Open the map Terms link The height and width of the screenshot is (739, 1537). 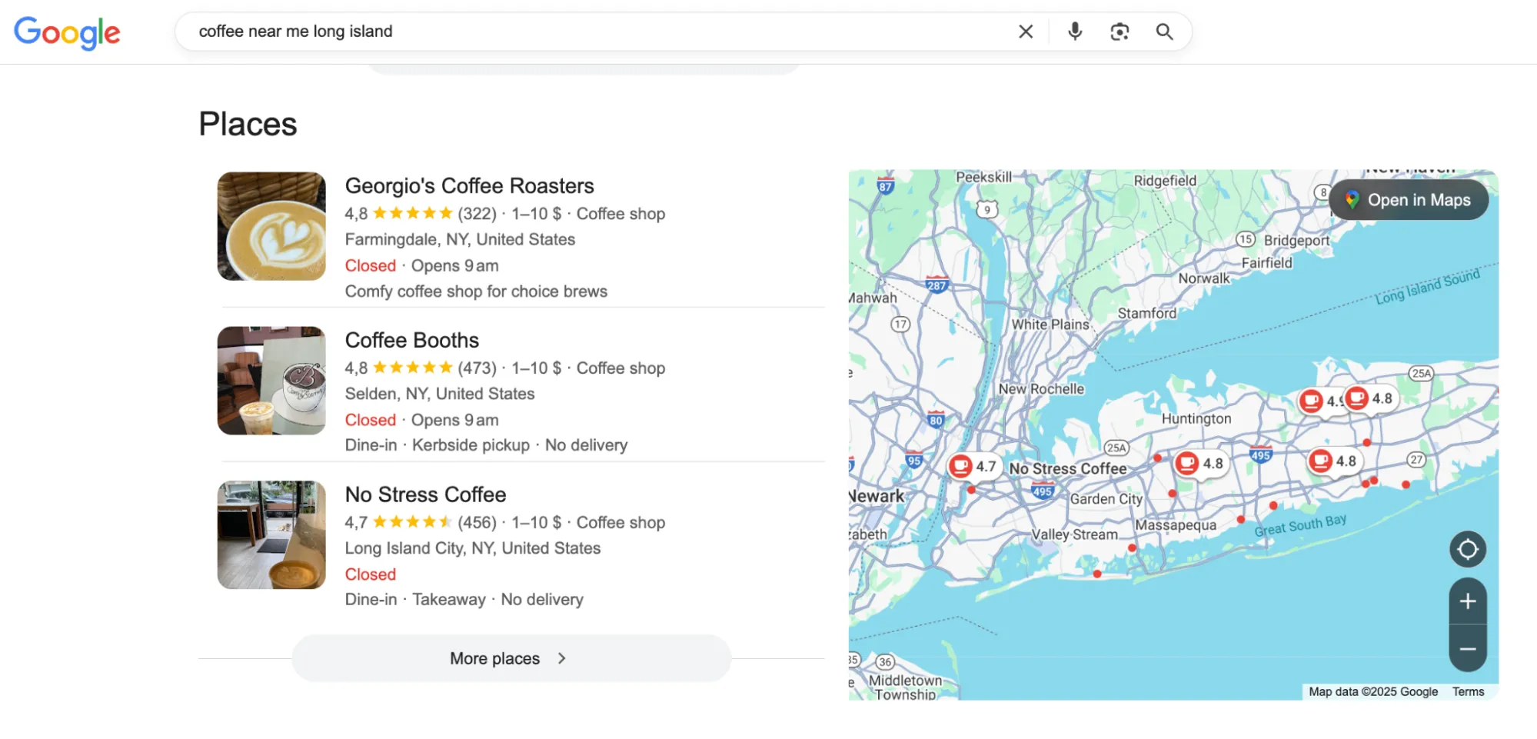click(1468, 691)
